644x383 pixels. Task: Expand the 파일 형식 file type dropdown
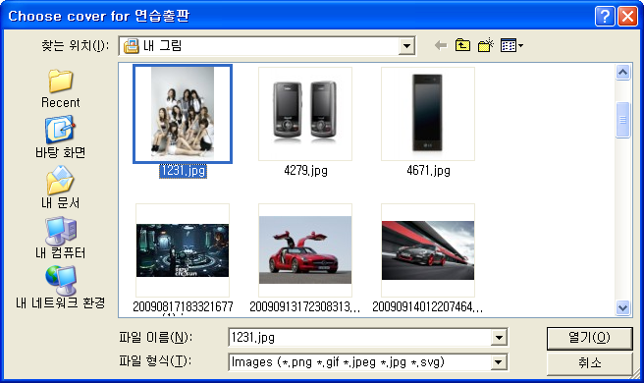click(x=498, y=362)
